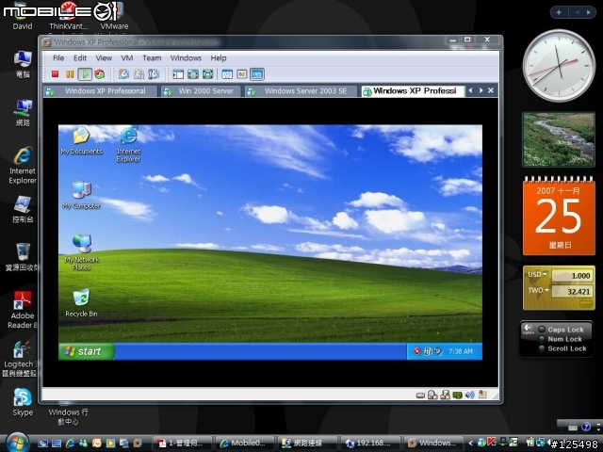
Task: Click the Suspend (pause) toolbar icon
Action: 70,73
